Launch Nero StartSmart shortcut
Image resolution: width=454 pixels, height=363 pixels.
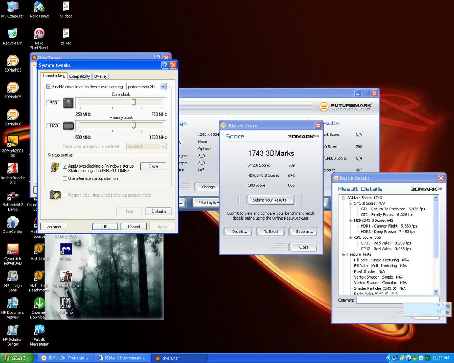pos(39,39)
